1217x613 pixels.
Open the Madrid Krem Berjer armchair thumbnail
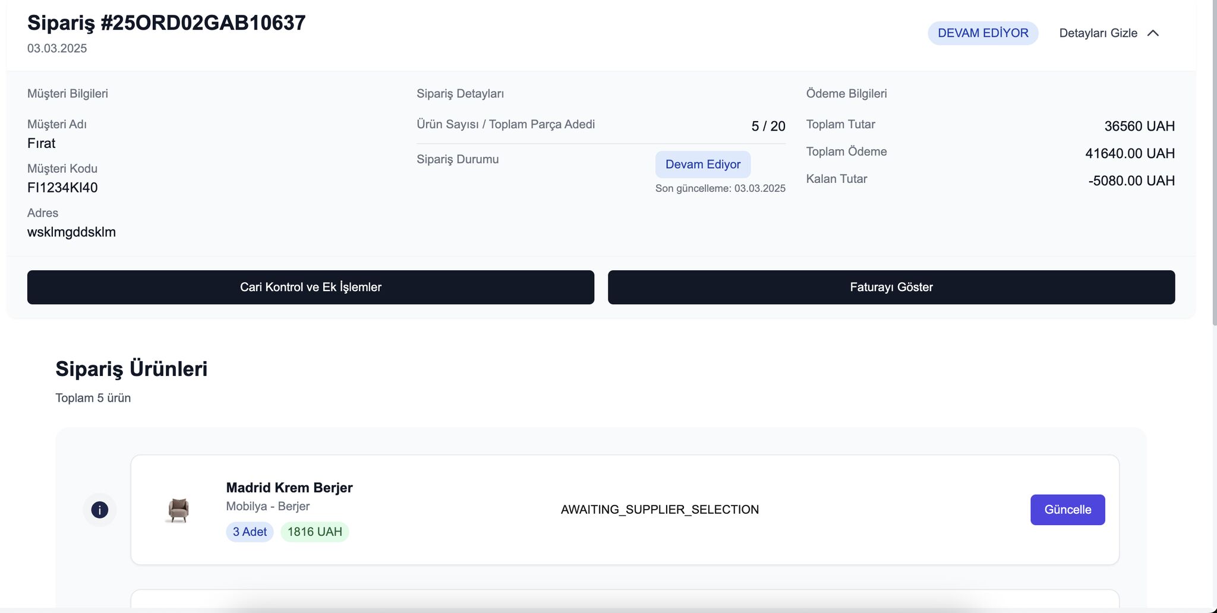tap(178, 510)
